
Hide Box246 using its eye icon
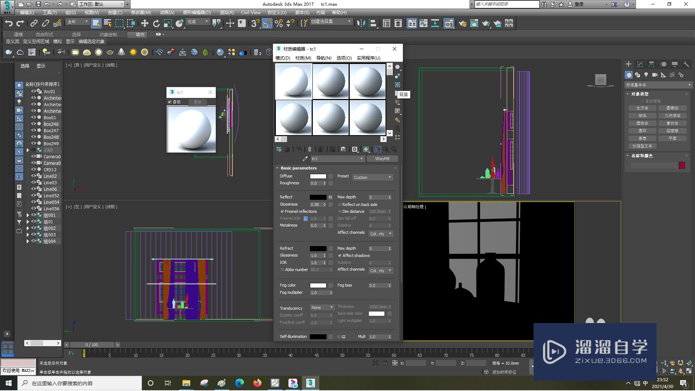[34, 124]
